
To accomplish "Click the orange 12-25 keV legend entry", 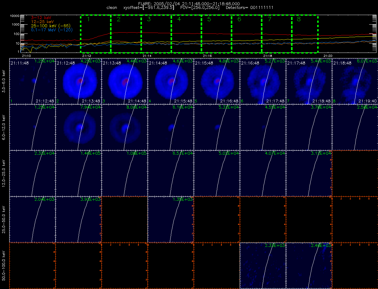I will click(42, 22).
